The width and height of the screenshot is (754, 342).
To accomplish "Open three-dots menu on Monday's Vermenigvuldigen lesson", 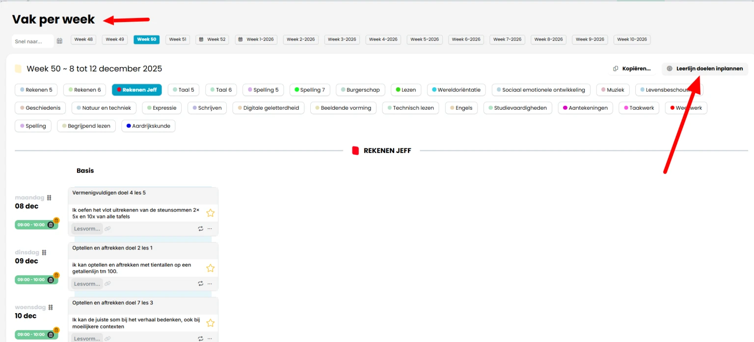I will 210,229.
